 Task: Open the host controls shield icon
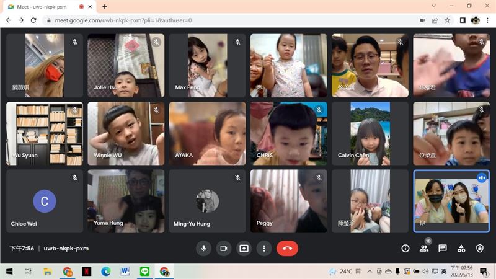pos(480,248)
